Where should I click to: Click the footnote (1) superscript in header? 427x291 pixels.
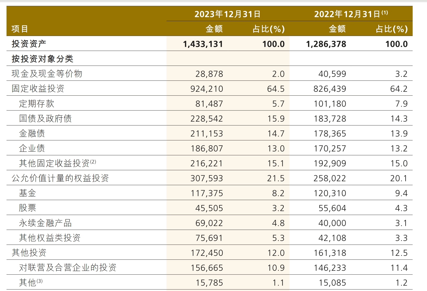click(385, 12)
